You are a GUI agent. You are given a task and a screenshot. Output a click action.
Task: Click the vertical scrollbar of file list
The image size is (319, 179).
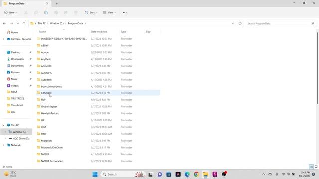coord(317,69)
